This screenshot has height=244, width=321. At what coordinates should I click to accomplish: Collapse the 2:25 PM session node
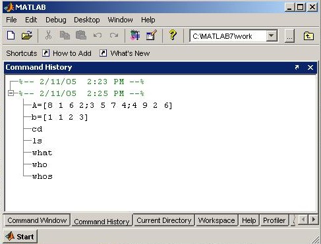pyautogui.click(x=11, y=93)
